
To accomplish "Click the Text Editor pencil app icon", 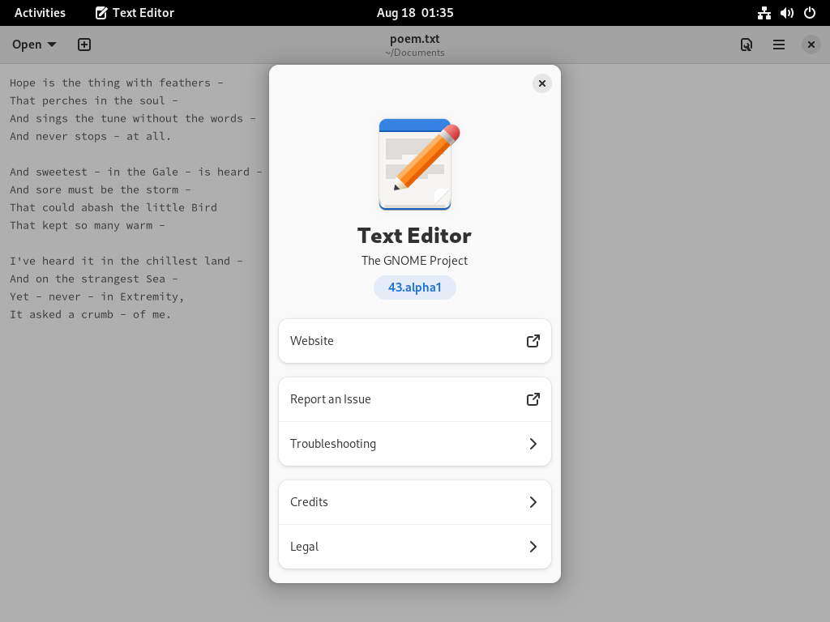I will (x=418, y=164).
